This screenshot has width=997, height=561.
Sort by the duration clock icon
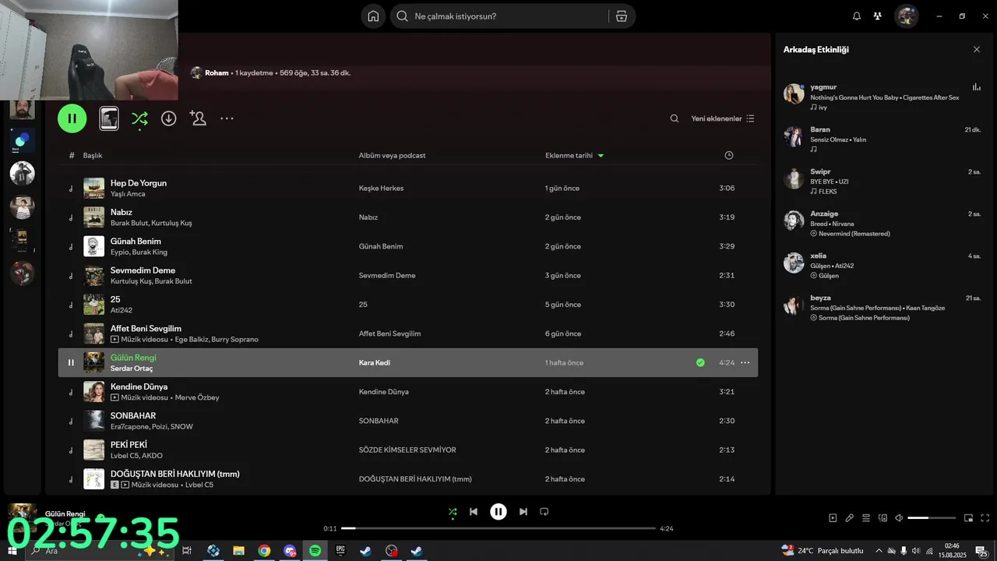[x=729, y=155]
